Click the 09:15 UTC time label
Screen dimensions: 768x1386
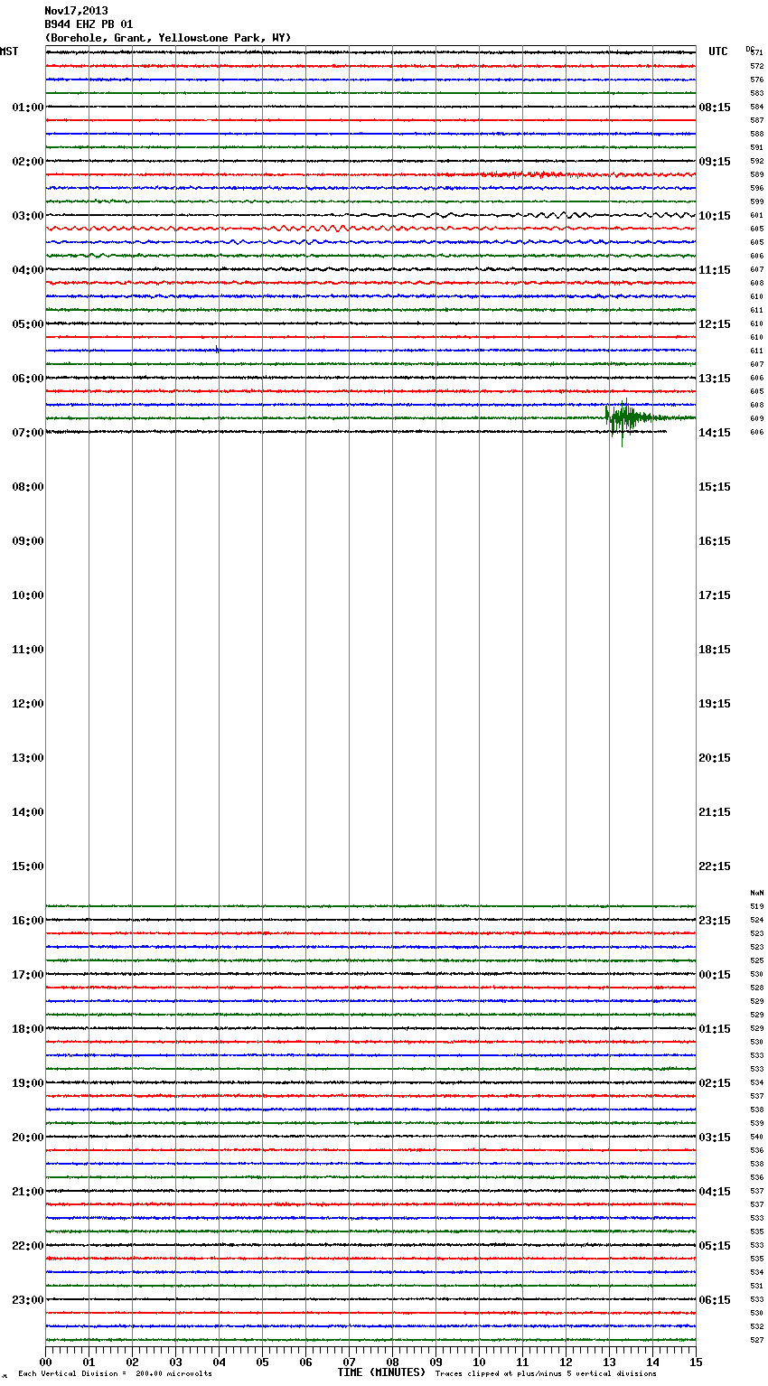tap(715, 162)
